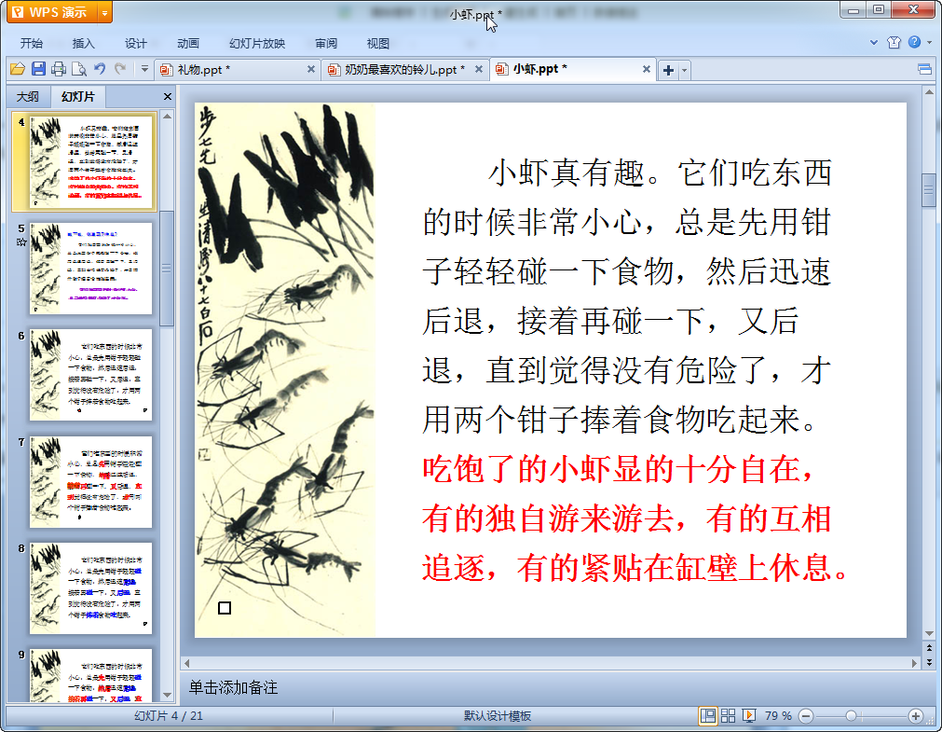Viewport: 942px width, 732px height.
Task: Open Help with the question mark icon
Action: pyautogui.click(x=914, y=42)
